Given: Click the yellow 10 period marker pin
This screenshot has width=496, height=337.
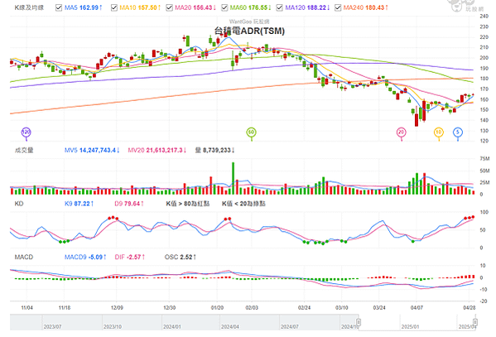Looking at the screenshot, I should point(438,132).
